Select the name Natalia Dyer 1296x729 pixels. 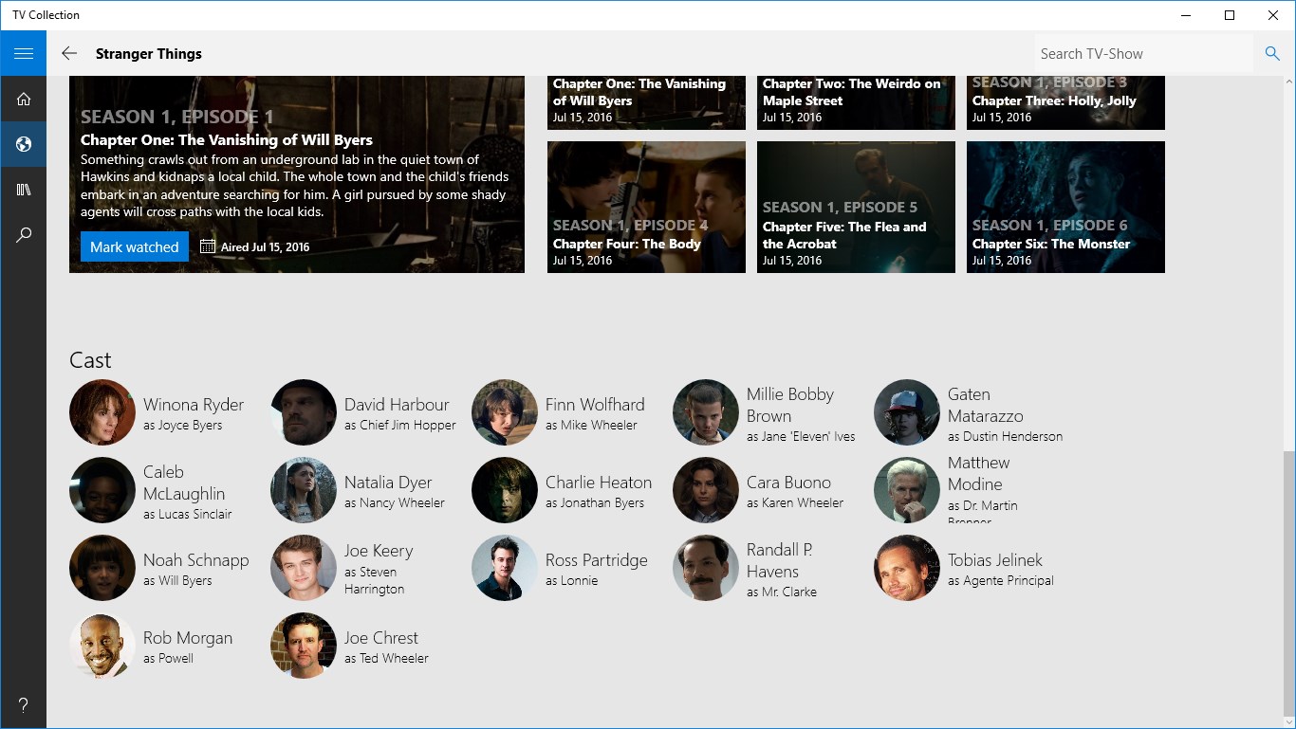388,483
